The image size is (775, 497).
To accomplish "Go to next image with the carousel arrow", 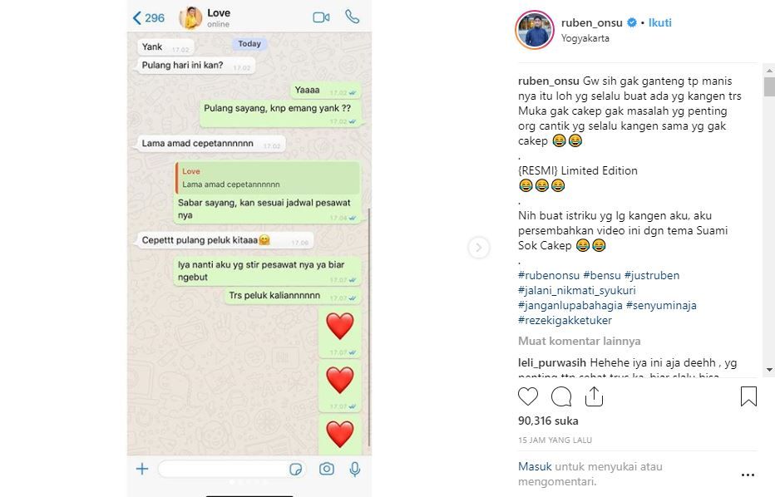I will click(x=478, y=248).
